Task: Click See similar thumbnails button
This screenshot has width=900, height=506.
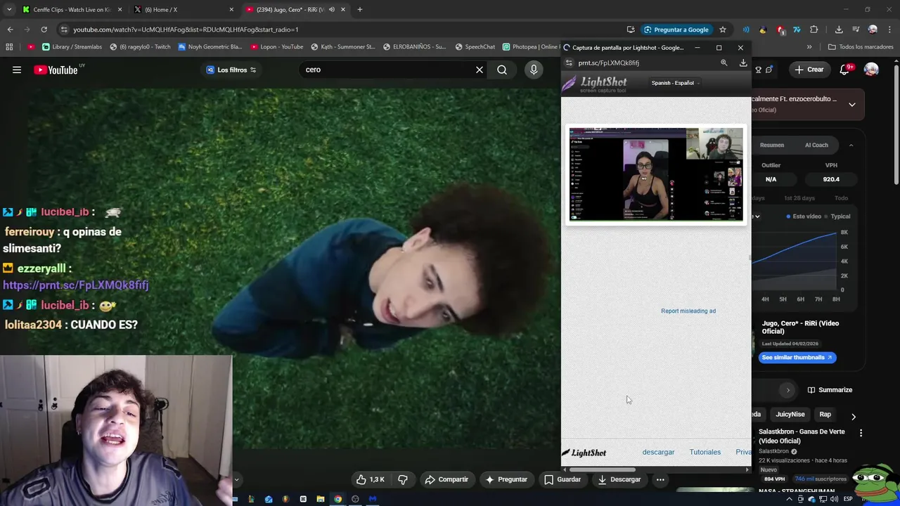Action: tap(797, 357)
